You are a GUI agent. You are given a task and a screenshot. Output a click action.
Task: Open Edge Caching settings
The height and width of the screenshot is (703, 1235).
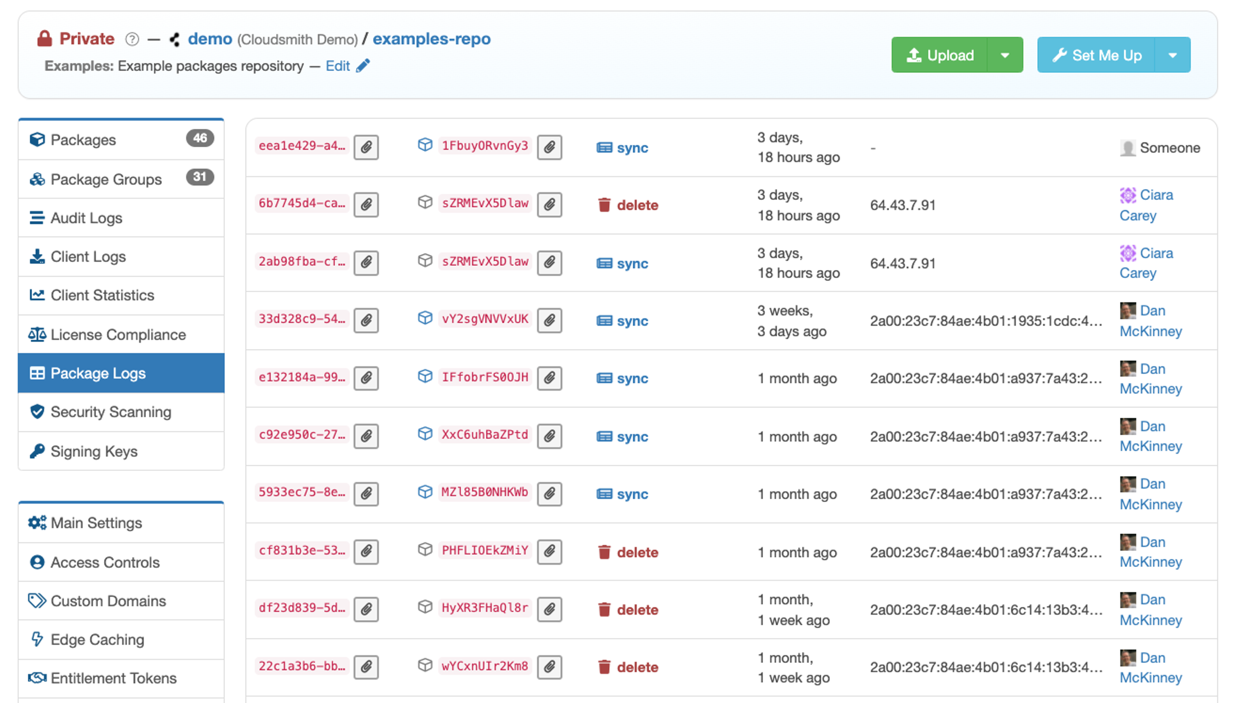coord(121,639)
